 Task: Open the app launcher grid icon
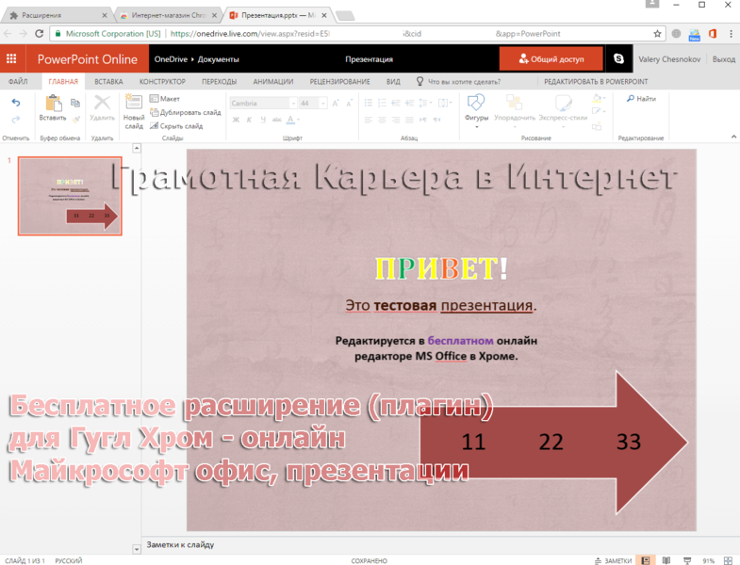12,59
